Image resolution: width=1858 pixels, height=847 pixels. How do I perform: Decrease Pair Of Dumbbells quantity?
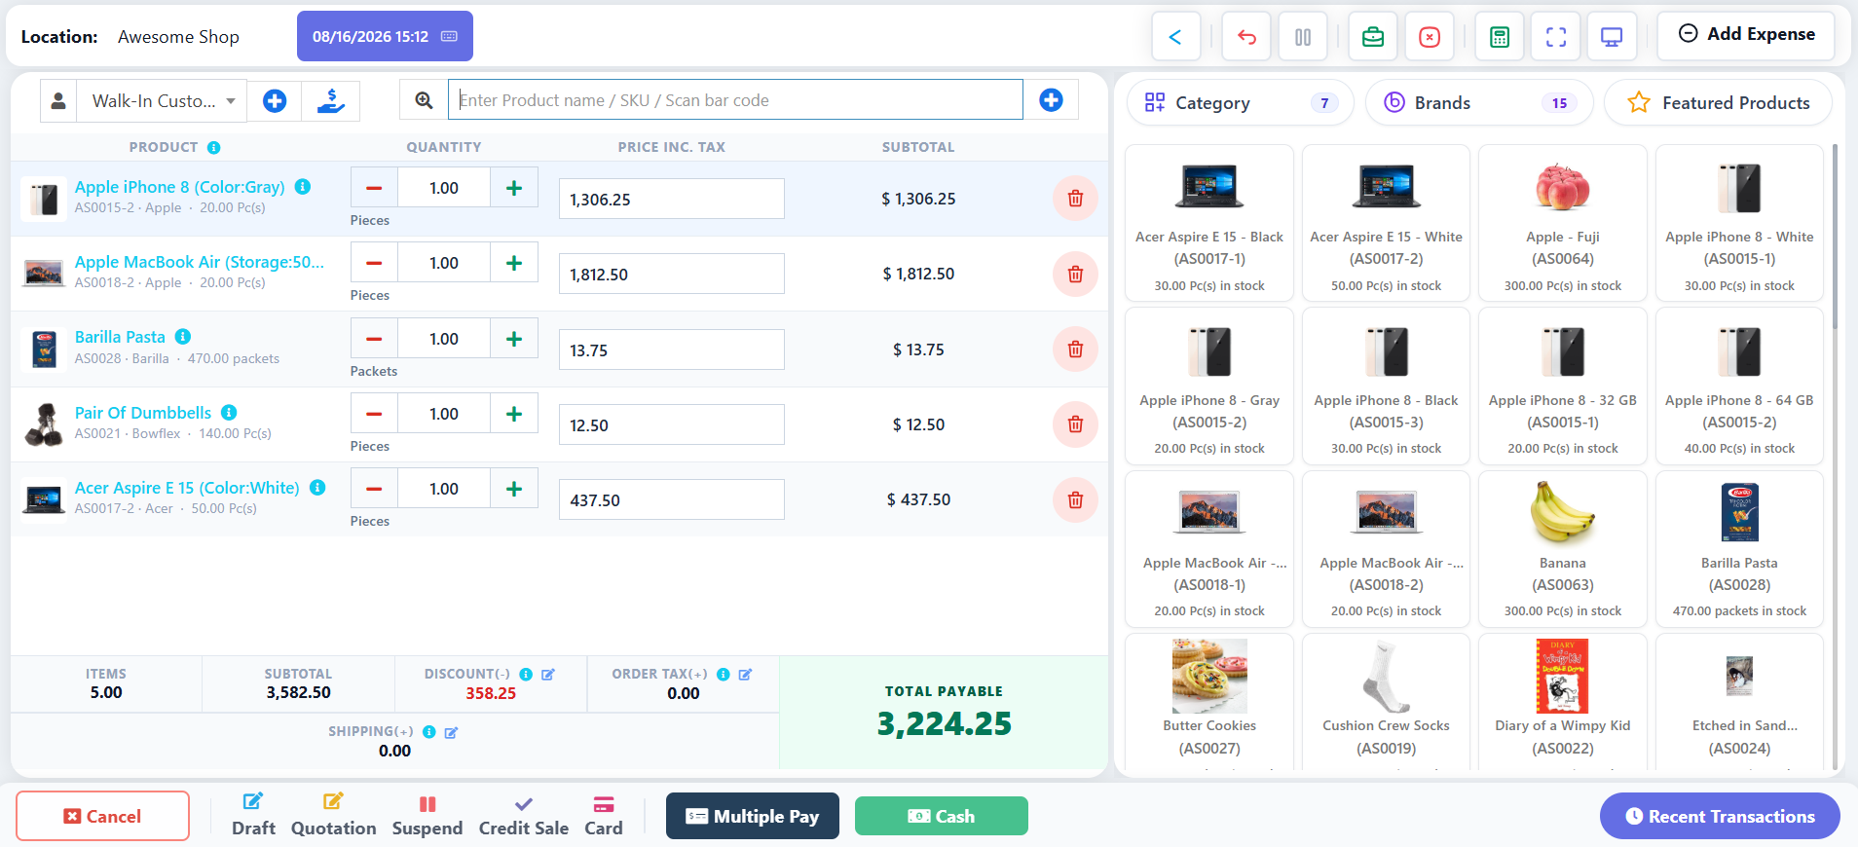pos(374,414)
